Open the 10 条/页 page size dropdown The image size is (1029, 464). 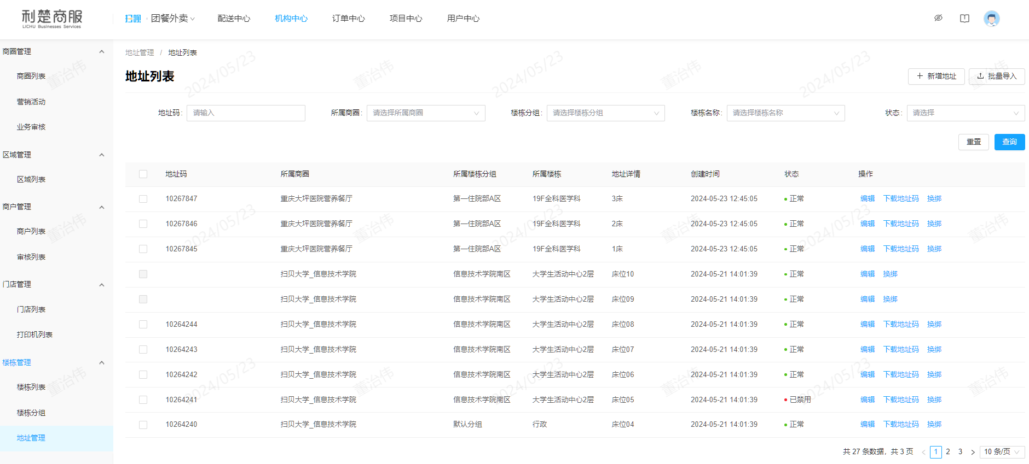click(1002, 452)
